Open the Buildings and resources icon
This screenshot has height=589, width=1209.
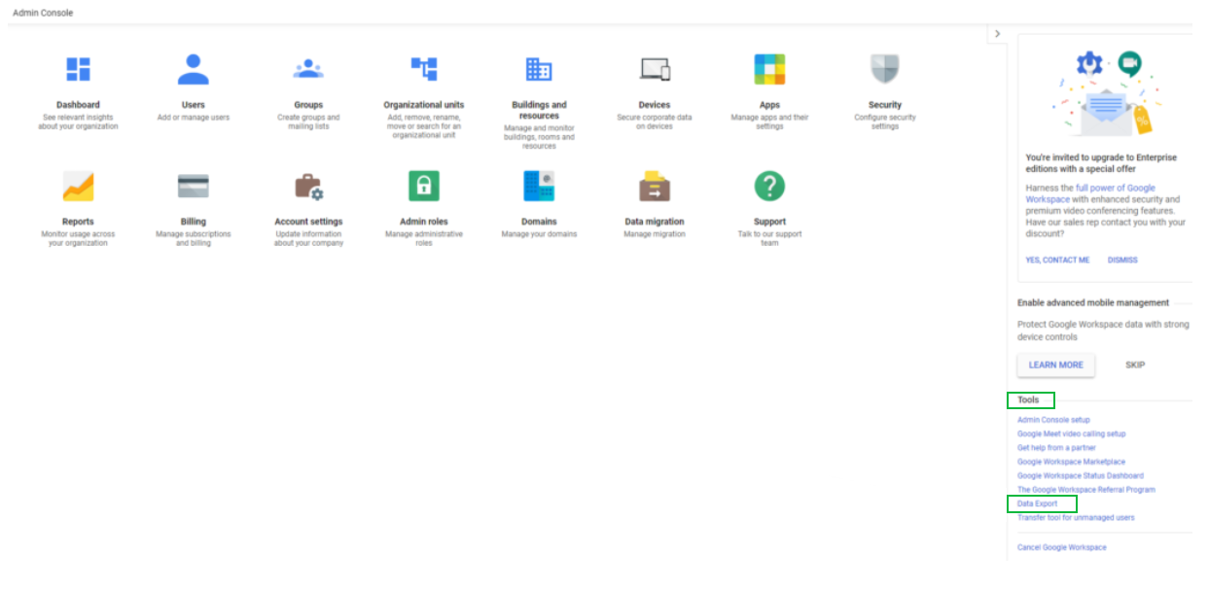[x=539, y=69]
